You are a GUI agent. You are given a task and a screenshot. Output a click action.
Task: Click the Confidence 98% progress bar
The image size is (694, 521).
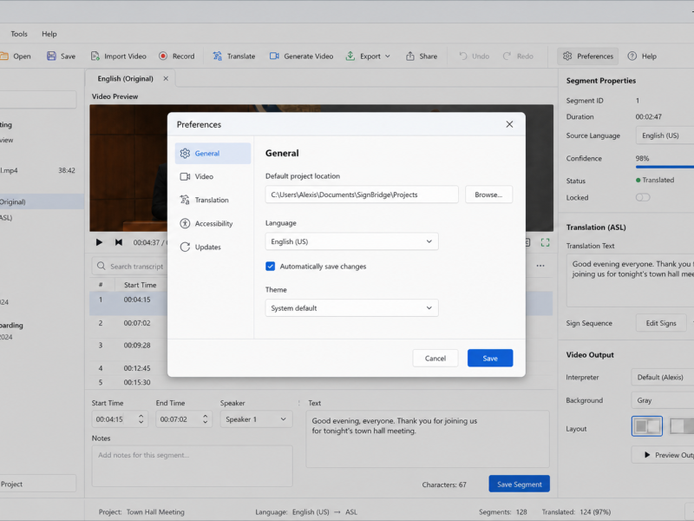point(665,167)
